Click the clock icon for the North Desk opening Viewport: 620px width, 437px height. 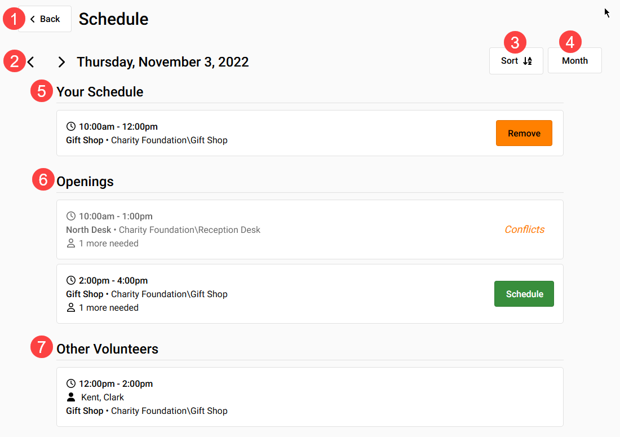72,216
